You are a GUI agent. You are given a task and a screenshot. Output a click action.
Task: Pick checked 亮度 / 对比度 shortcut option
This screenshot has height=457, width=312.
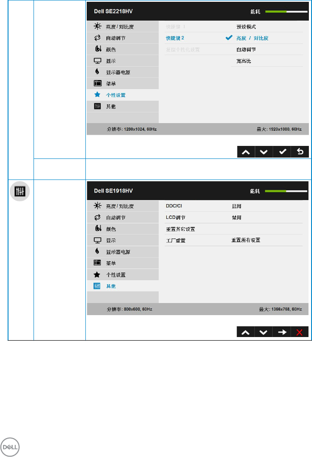pyautogui.click(x=252, y=38)
